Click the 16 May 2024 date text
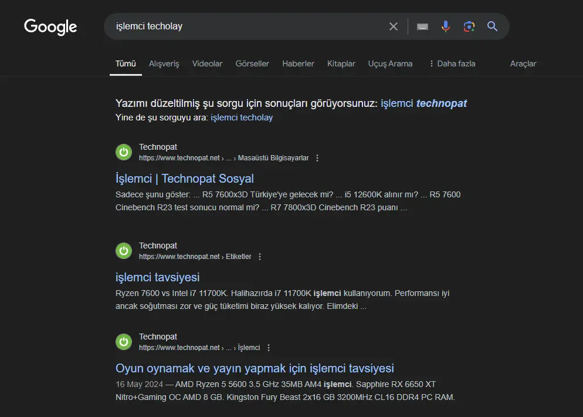 [x=139, y=384]
